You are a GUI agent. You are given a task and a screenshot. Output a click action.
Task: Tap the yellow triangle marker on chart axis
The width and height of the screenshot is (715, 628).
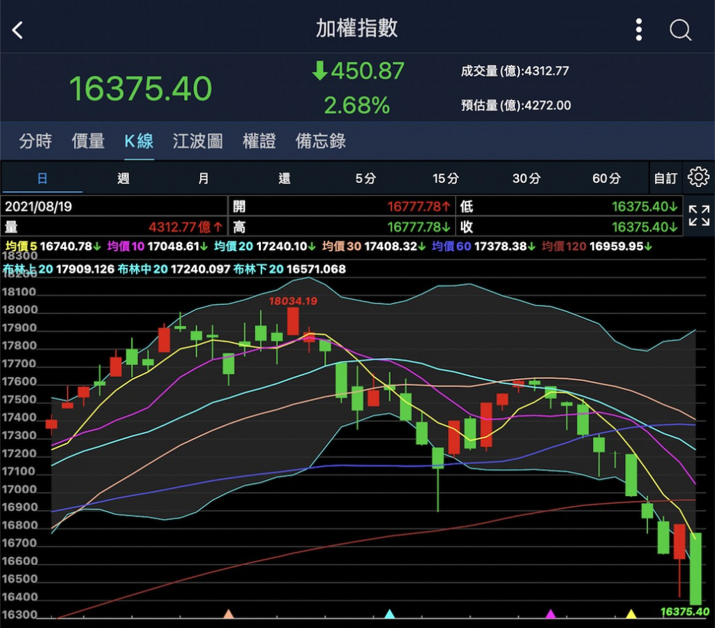point(631,614)
